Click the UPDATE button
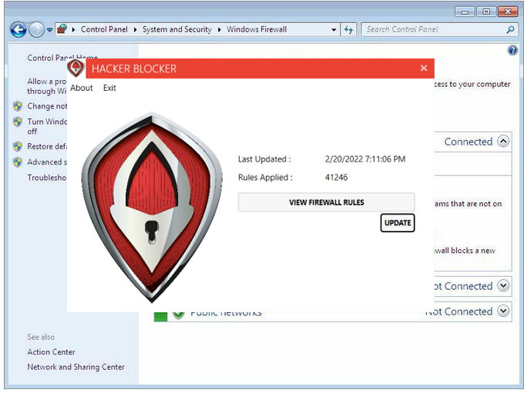Viewport: 527px width, 393px height. 398,223
